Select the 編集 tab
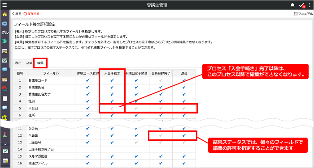 [40, 63]
